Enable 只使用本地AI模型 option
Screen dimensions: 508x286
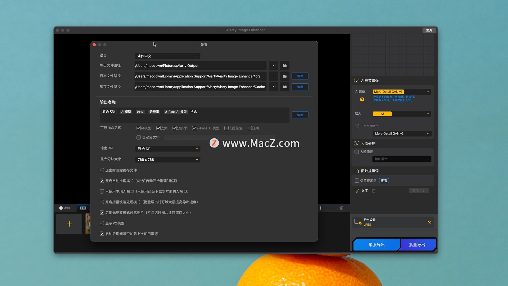tap(102, 191)
